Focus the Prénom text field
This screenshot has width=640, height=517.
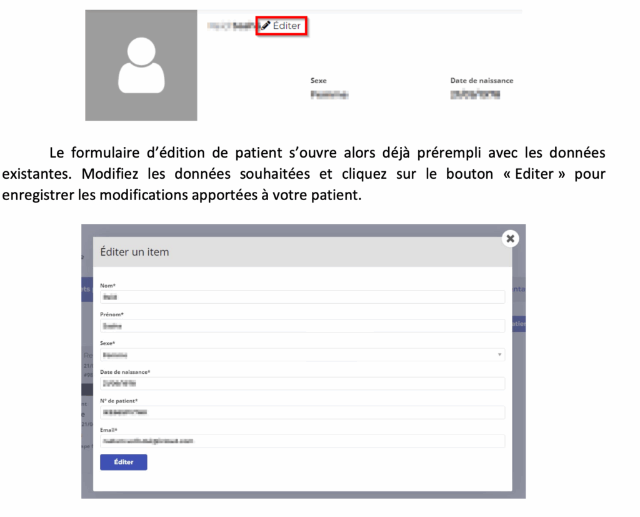point(302,326)
